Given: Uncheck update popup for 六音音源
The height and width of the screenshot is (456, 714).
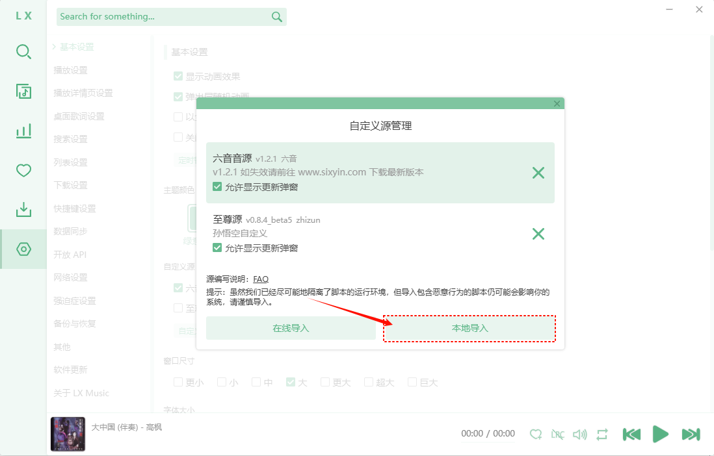Looking at the screenshot, I should pos(218,187).
